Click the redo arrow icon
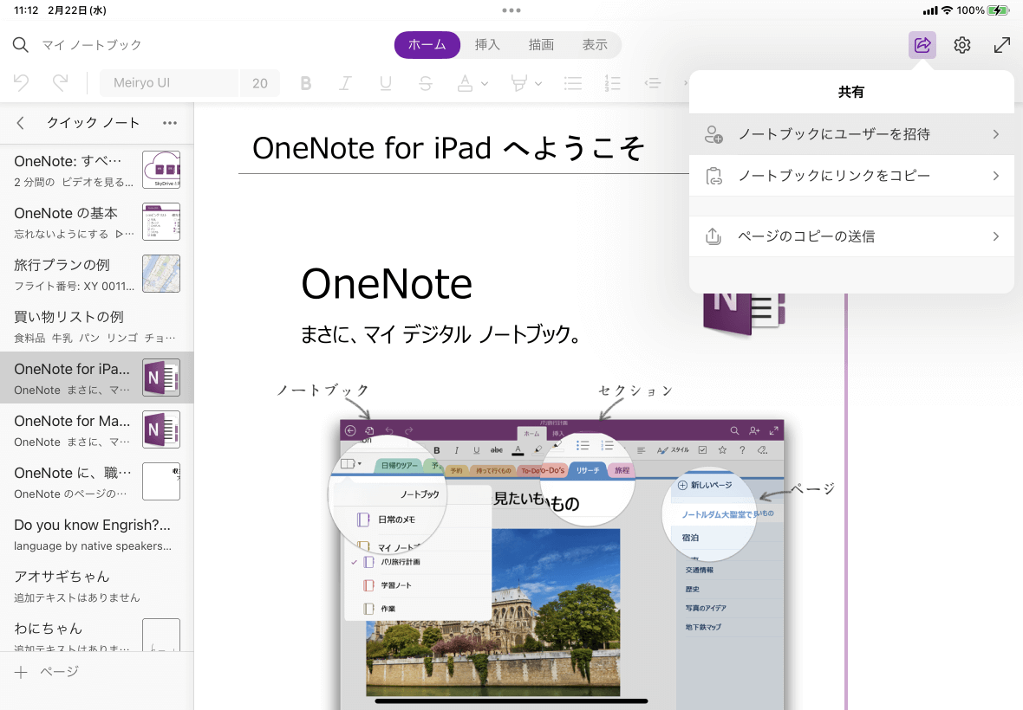The image size is (1023, 710). 60,83
